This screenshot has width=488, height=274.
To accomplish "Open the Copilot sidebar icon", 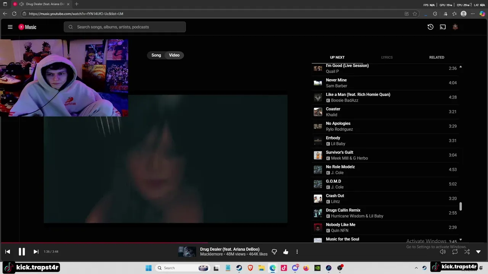I will (x=482, y=14).
